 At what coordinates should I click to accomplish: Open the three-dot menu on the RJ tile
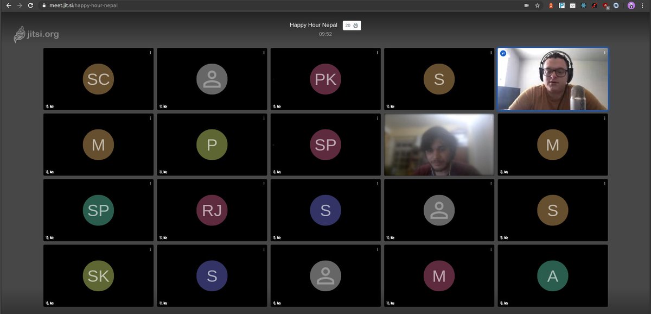(x=264, y=184)
